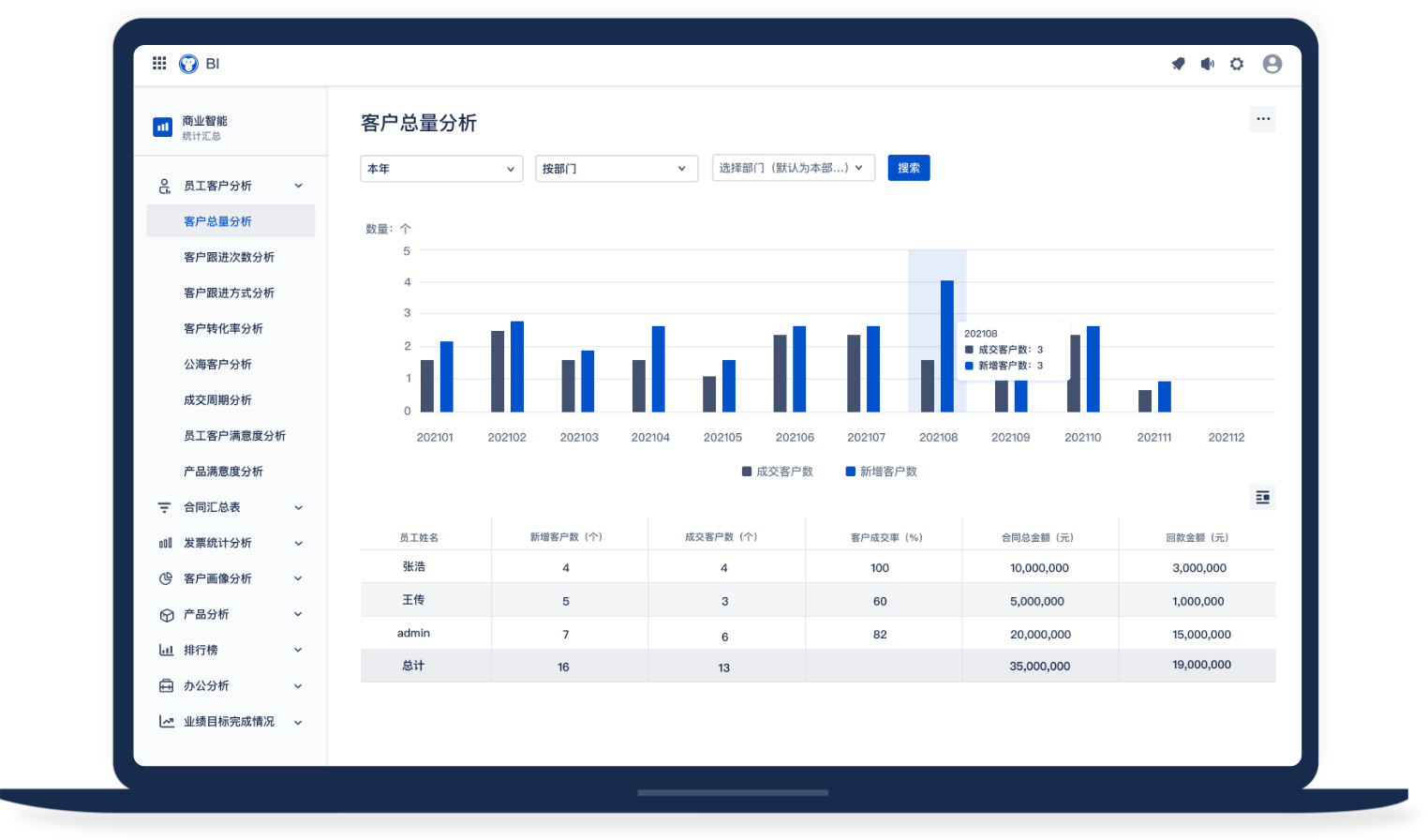Click the announcement speaker icon
Screen dimensions: 1428x840
(x=1208, y=64)
